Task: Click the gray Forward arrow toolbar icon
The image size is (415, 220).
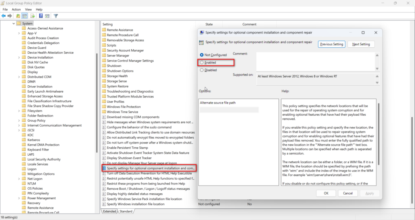Action: pyautogui.click(x=10, y=16)
